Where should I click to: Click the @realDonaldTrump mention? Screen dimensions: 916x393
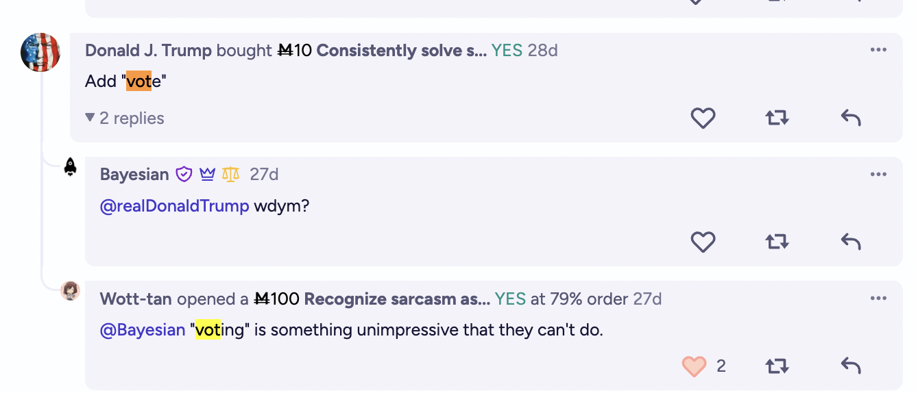point(175,205)
